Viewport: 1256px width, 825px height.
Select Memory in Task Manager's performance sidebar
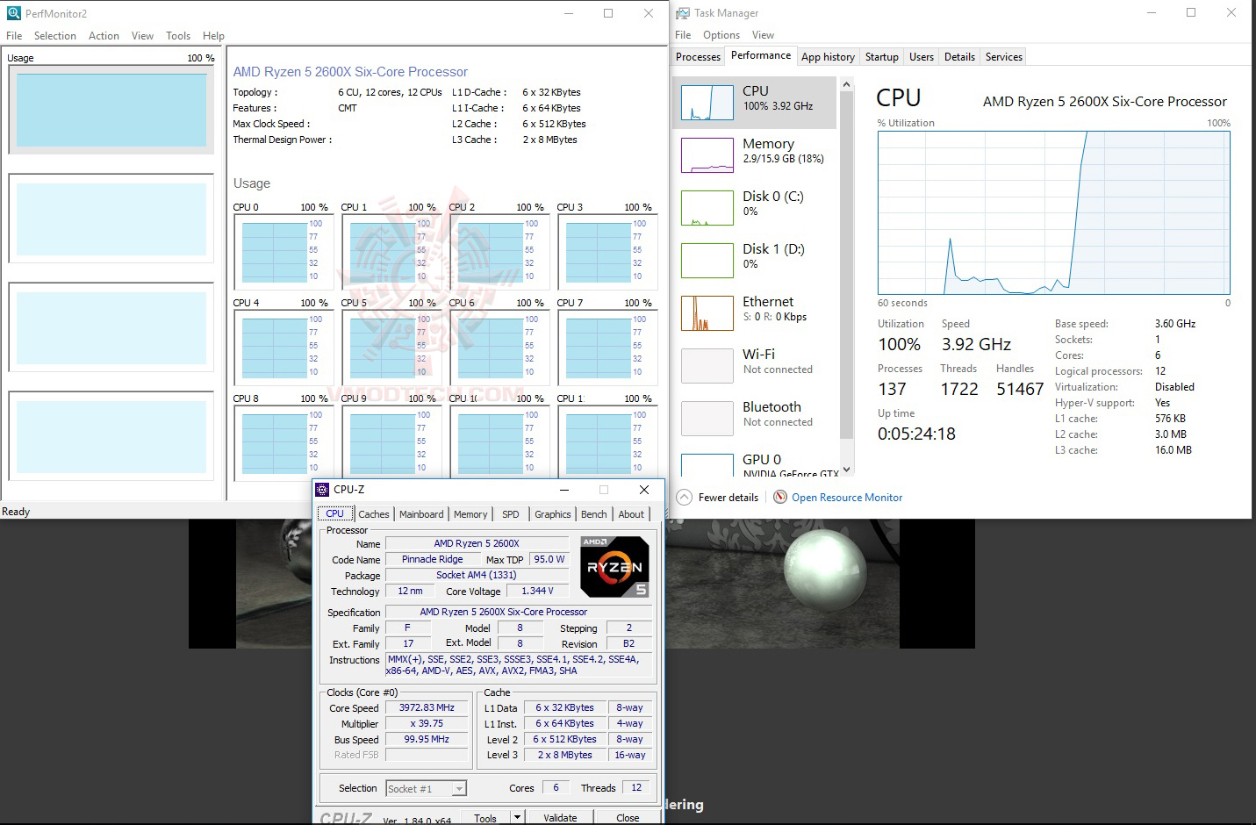[x=755, y=155]
